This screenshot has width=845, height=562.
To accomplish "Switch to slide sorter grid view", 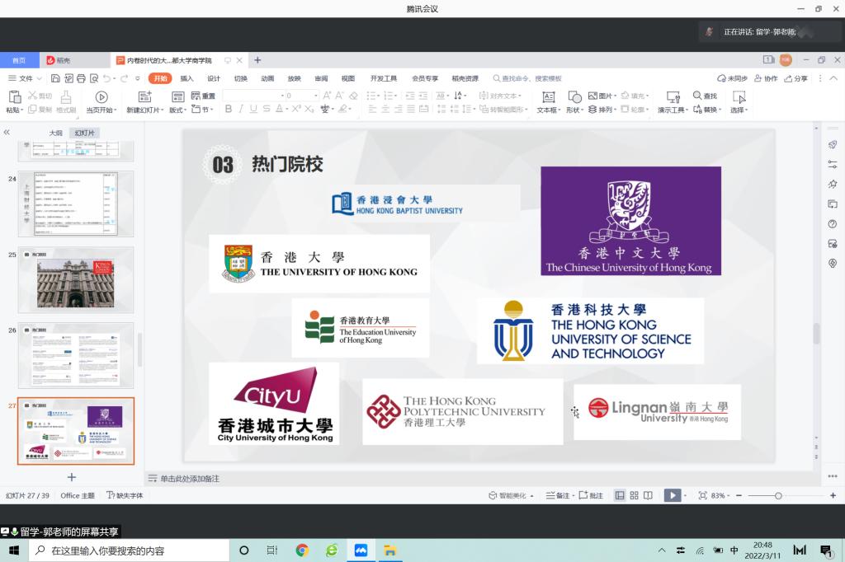I will pyautogui.click(x=635, y=495).
